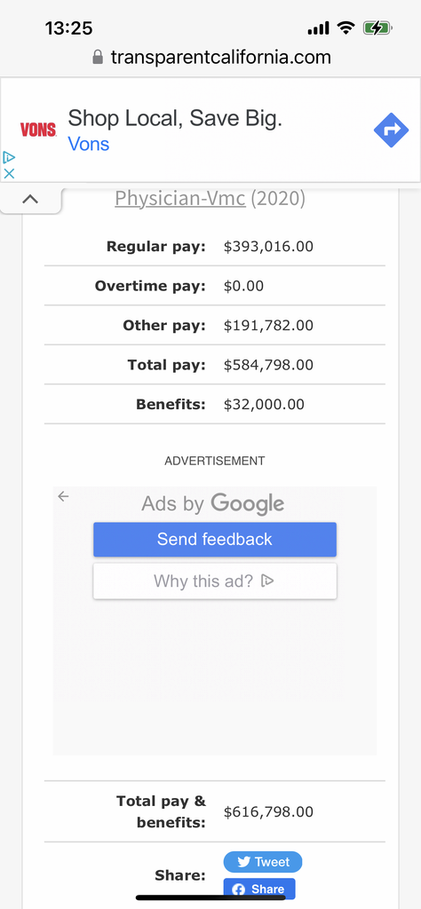Tap the lock icon in address bar
Image resolution: width=421 pixels, height=909 pixels.
click(98, 57)
